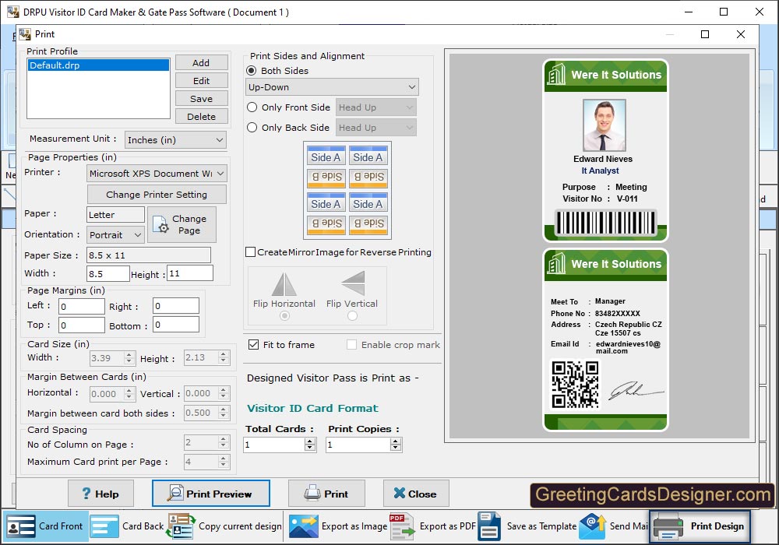Click the Card Front toolbar icon
This screenshot has width=779, height=545.
coord(21,526)
